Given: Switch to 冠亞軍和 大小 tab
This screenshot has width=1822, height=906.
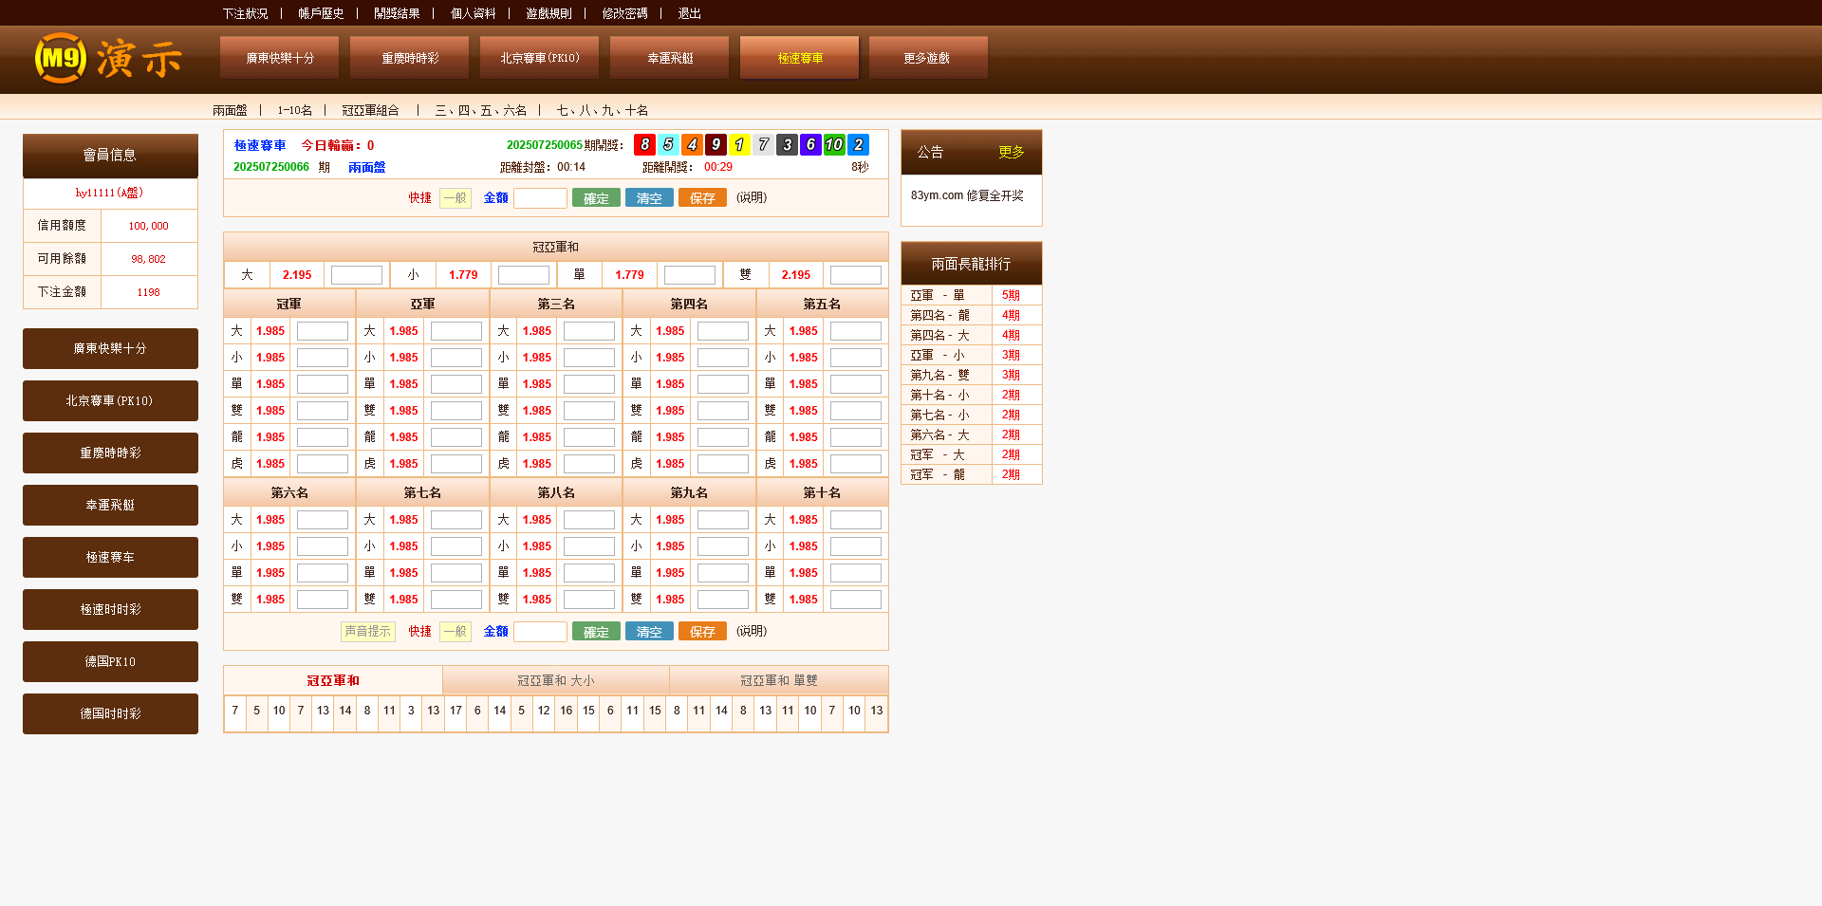Looking at the screenshot, I should click(555, 681).
